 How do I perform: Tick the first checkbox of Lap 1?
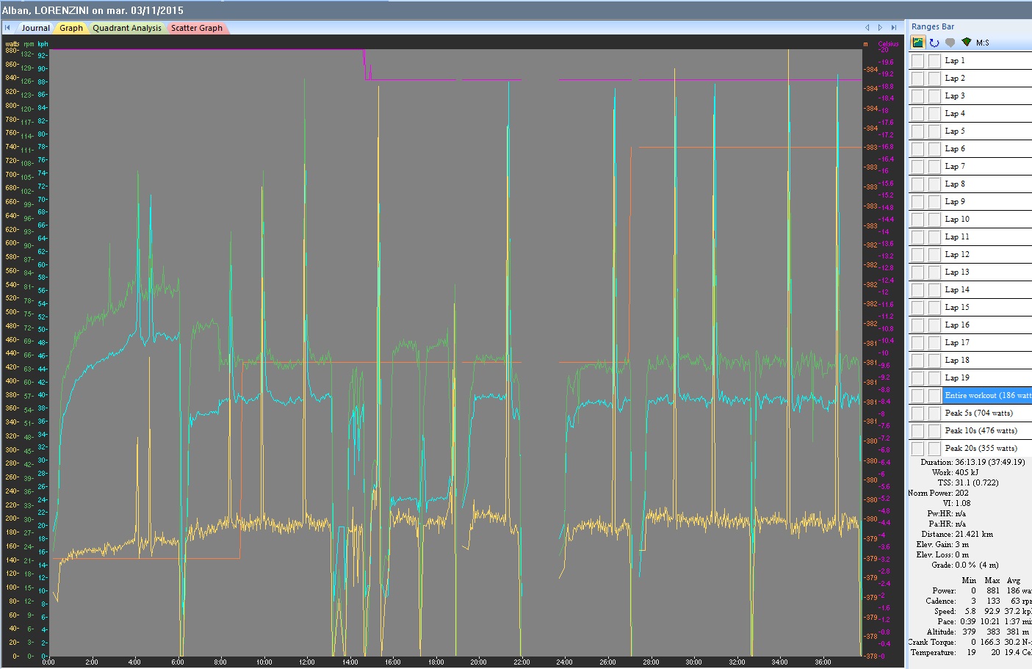point(917,61)
